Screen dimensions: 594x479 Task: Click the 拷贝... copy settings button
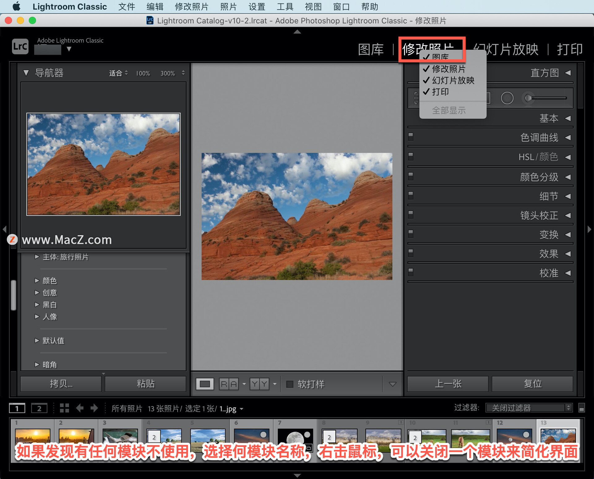coord(61,384)
